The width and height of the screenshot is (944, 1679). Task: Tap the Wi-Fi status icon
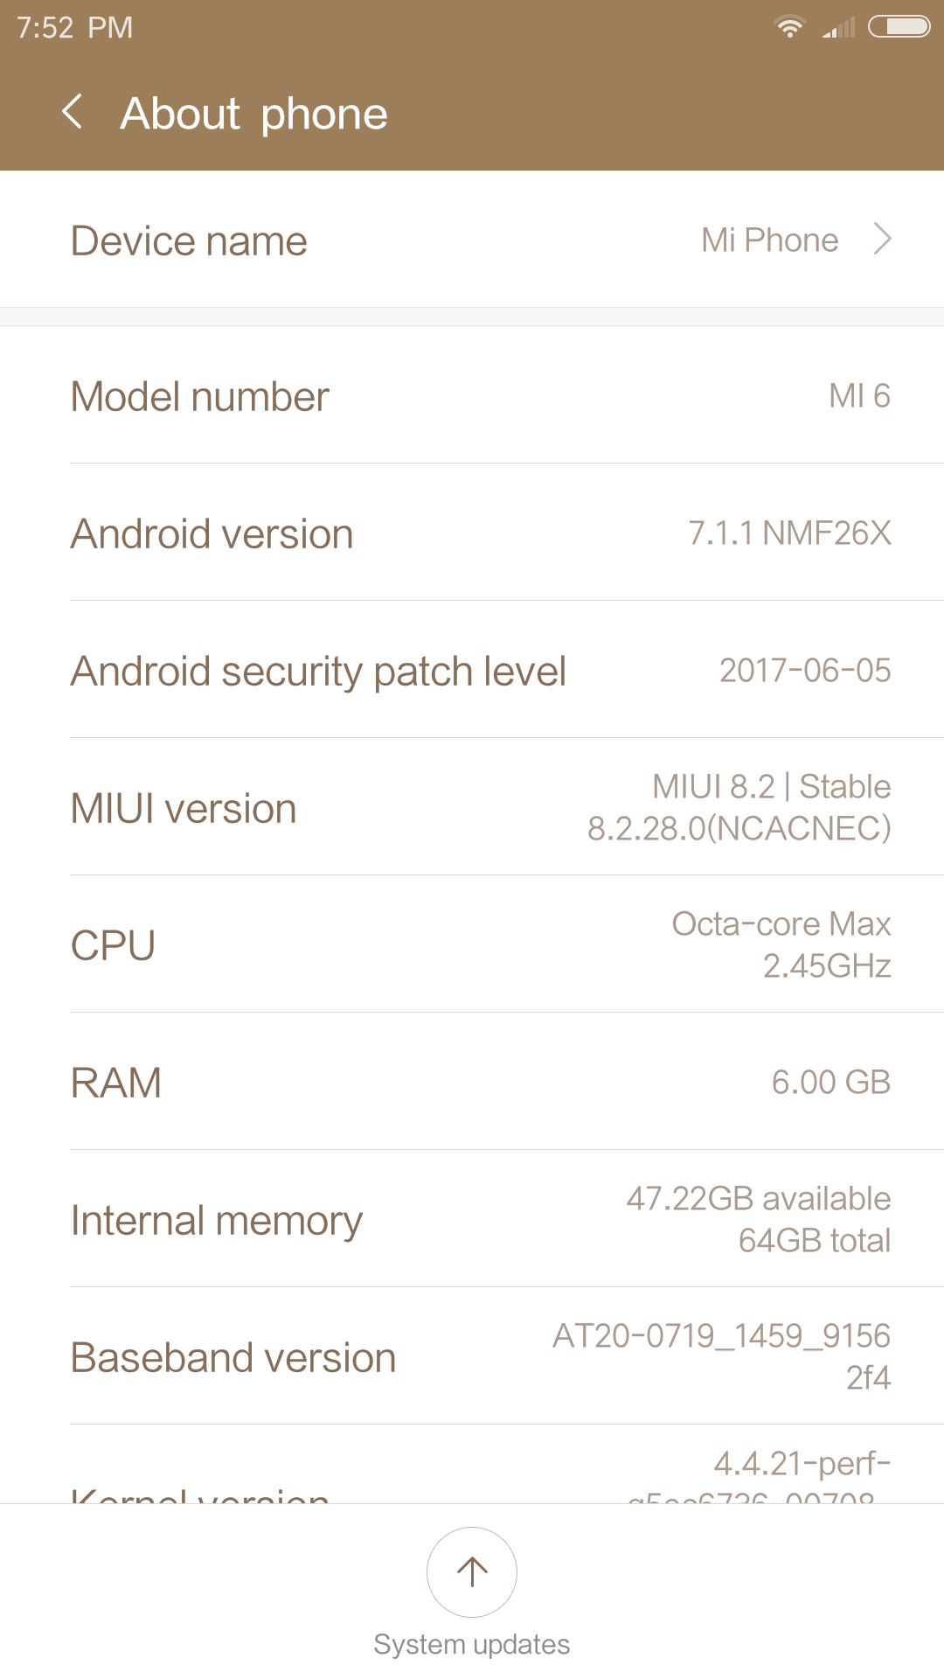pos(790,27)
